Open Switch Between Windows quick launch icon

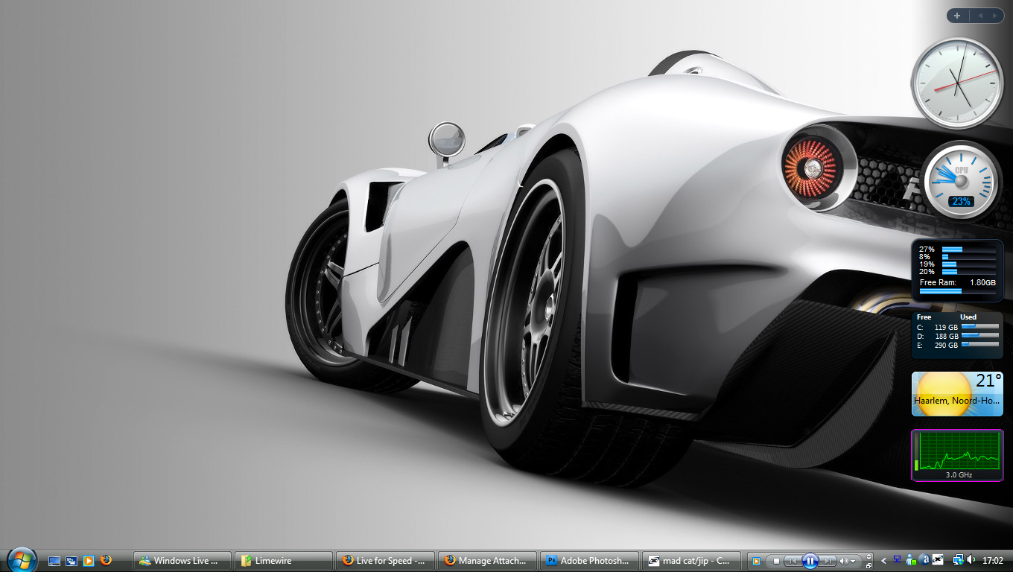pos(72,561)
